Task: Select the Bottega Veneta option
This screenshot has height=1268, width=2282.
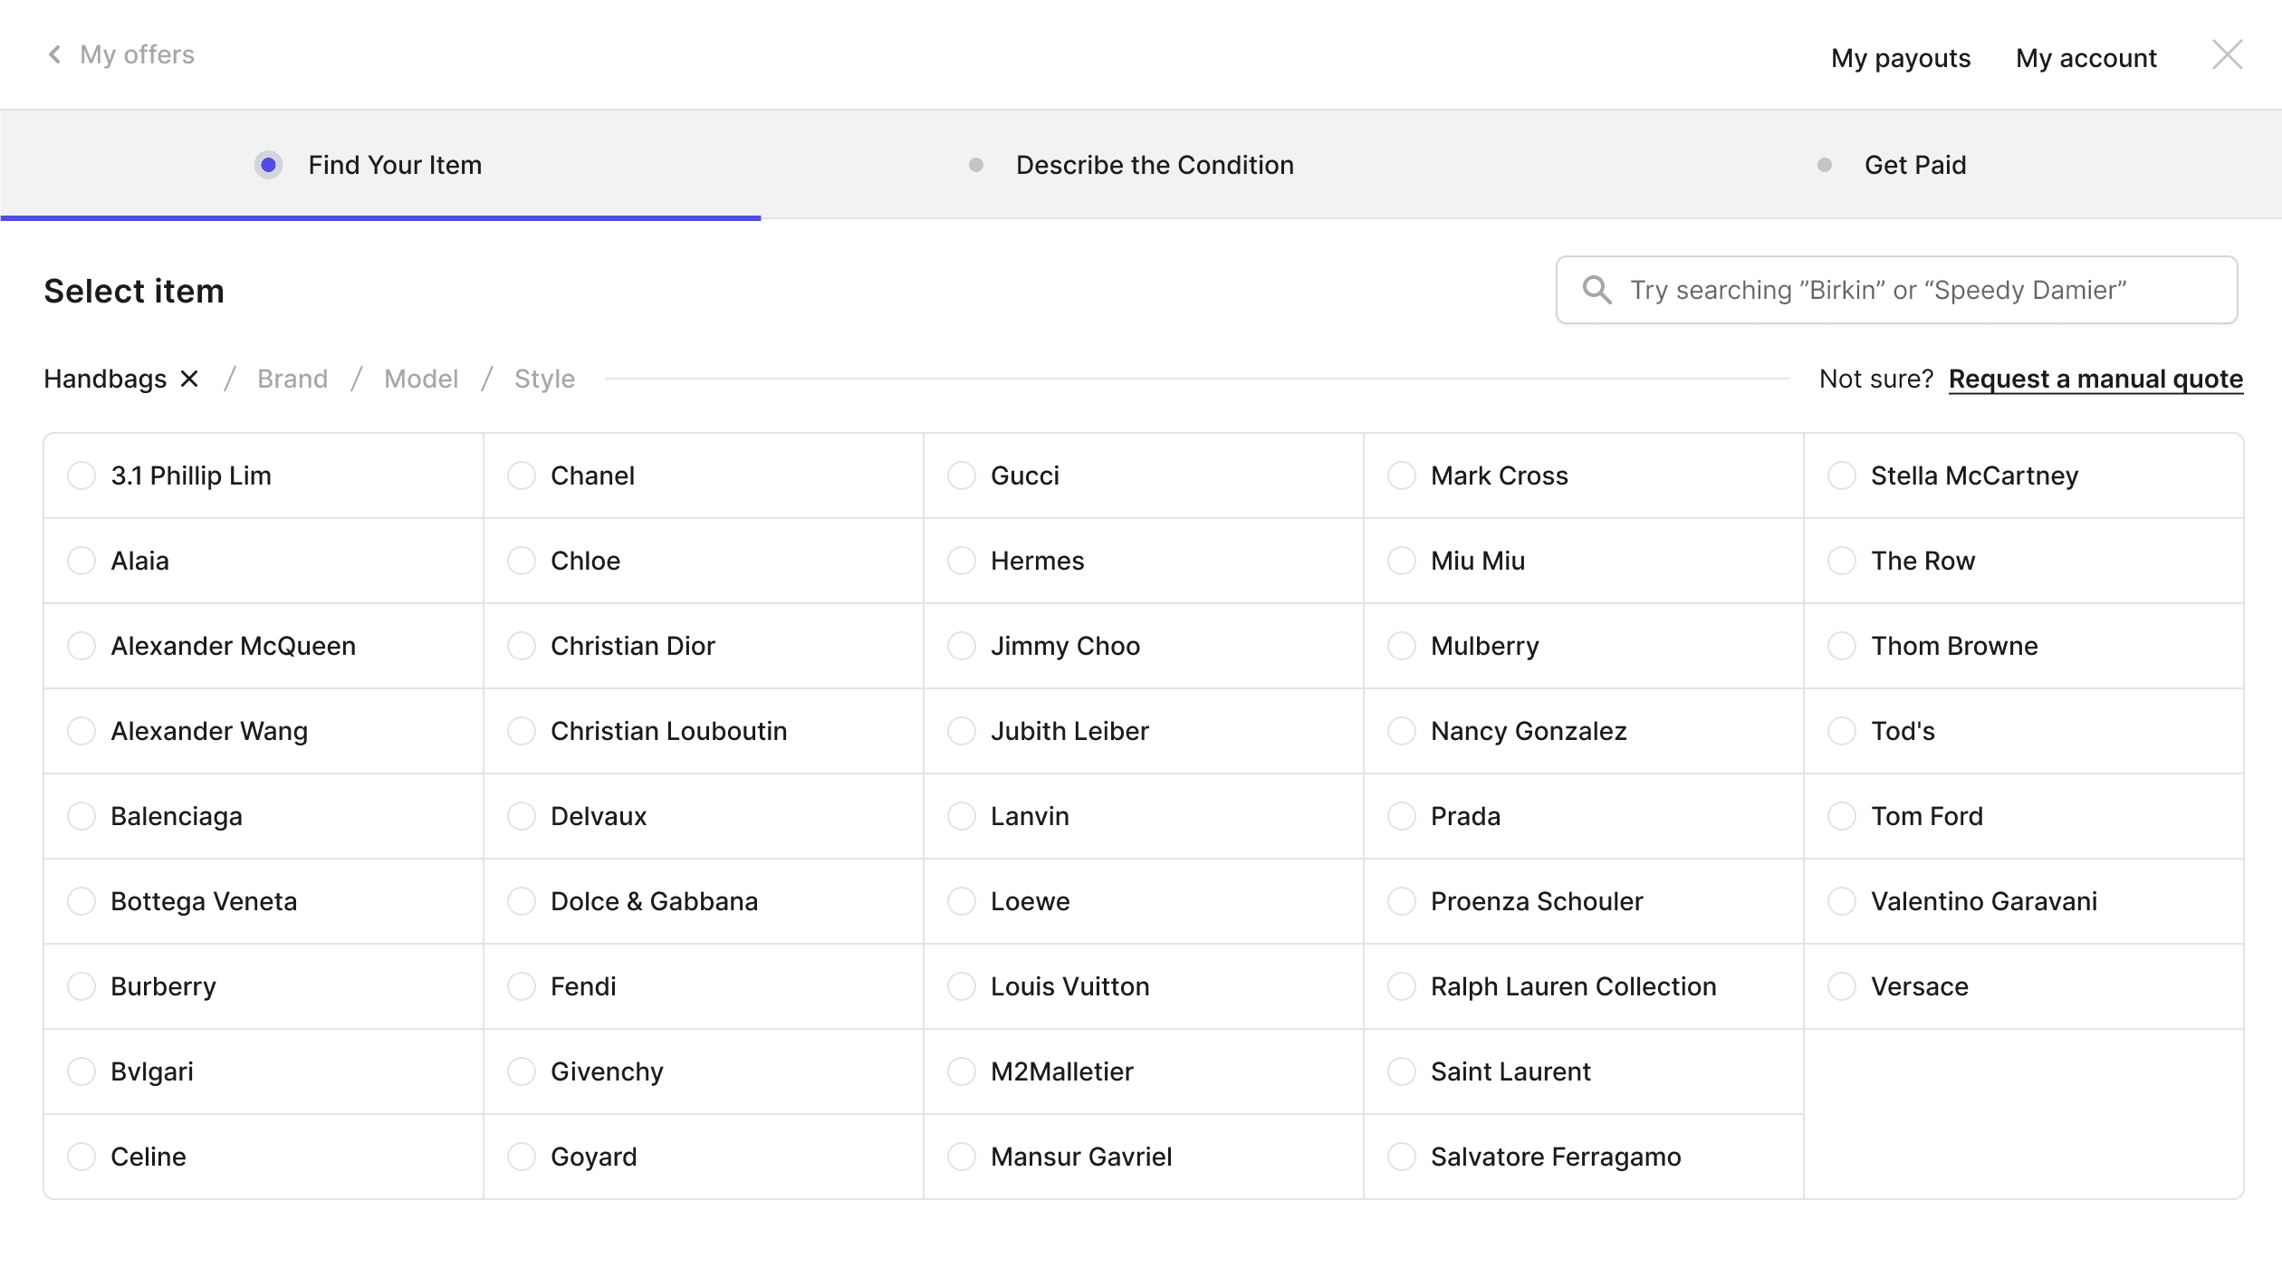Action: tap(81, 901)
